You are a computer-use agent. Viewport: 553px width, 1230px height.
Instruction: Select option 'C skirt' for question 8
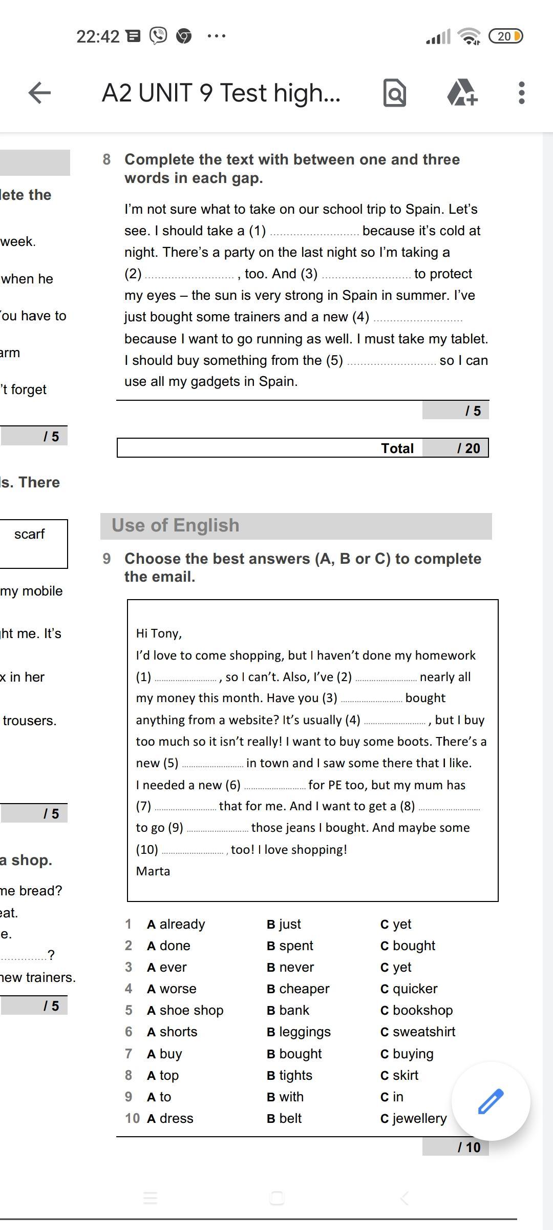pos(399,1075)
